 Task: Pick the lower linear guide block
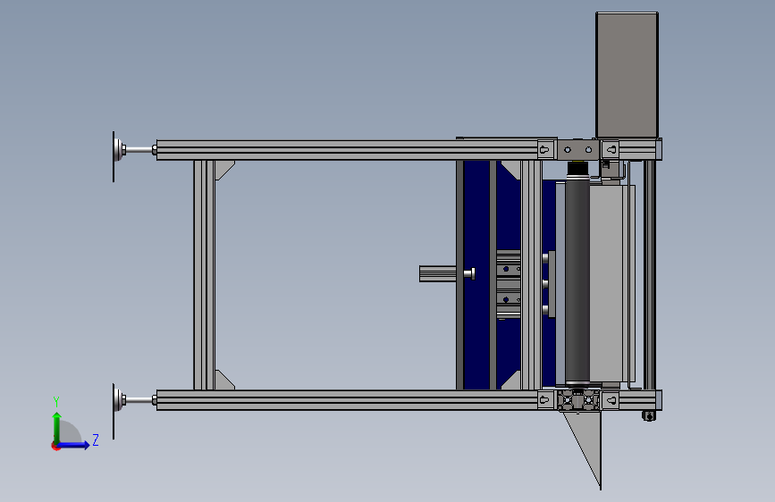(509, 300)
